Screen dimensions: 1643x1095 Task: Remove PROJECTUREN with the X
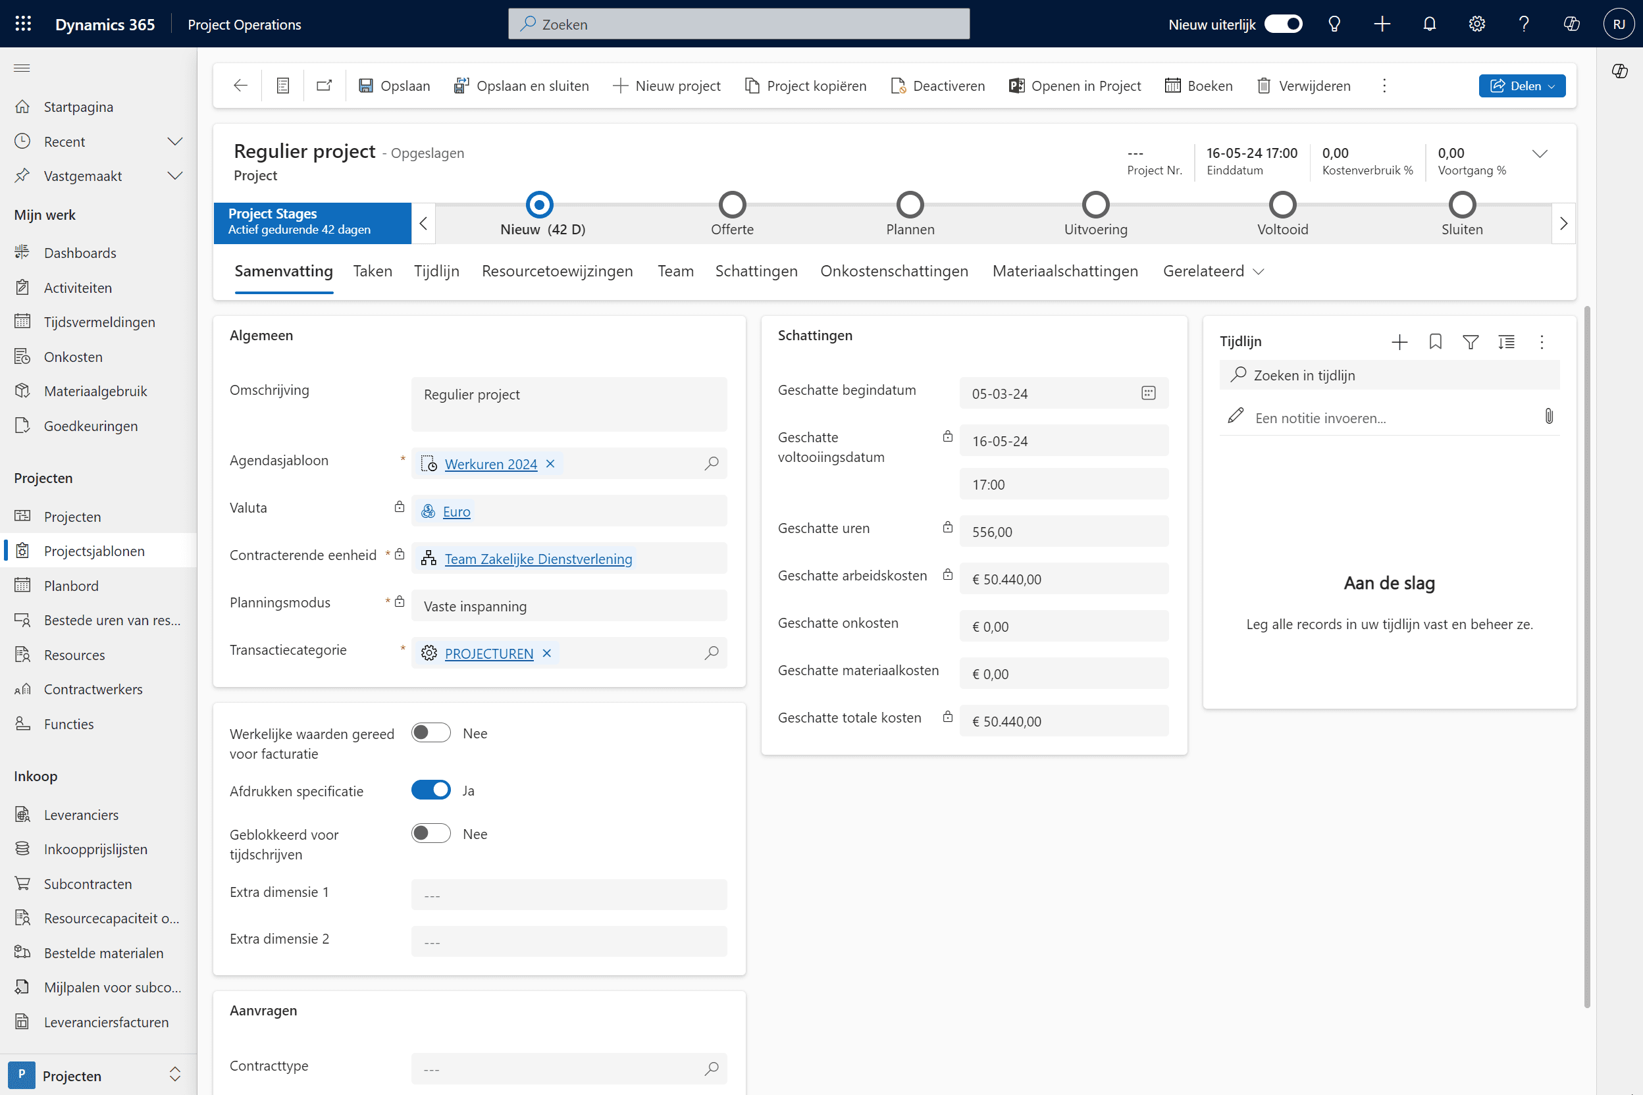(547, 653)
